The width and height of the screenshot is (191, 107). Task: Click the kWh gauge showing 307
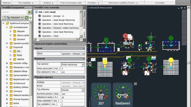[x=101, y=95]
